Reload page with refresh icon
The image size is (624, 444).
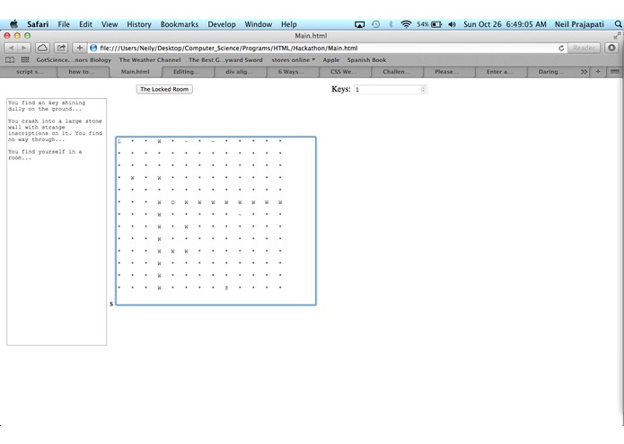point(561,48)
